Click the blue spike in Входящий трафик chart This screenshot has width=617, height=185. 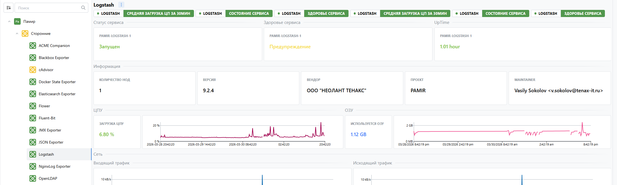(x=262, y=180)
